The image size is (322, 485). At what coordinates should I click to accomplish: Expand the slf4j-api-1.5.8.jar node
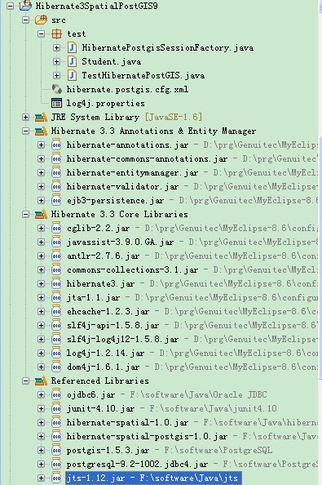coord(41,326)
